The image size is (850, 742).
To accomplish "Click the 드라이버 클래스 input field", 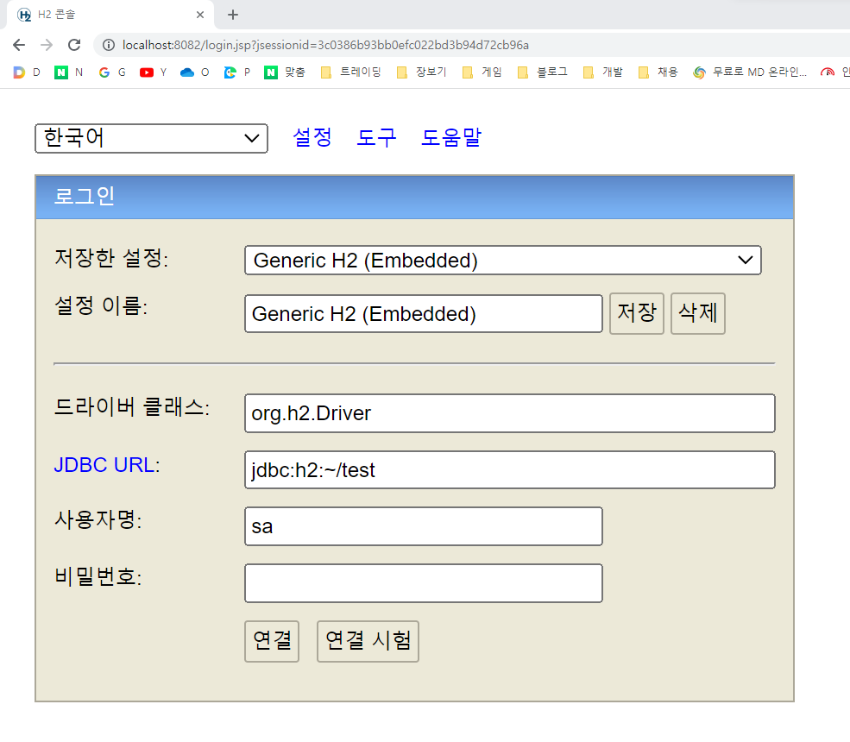I will click(x=509, y=413).
